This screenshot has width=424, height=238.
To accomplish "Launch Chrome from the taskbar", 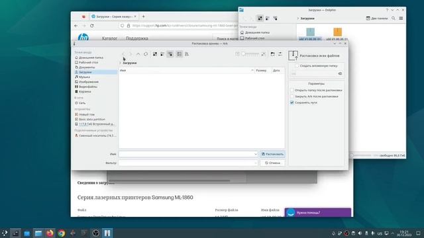I will coord(62,233).
